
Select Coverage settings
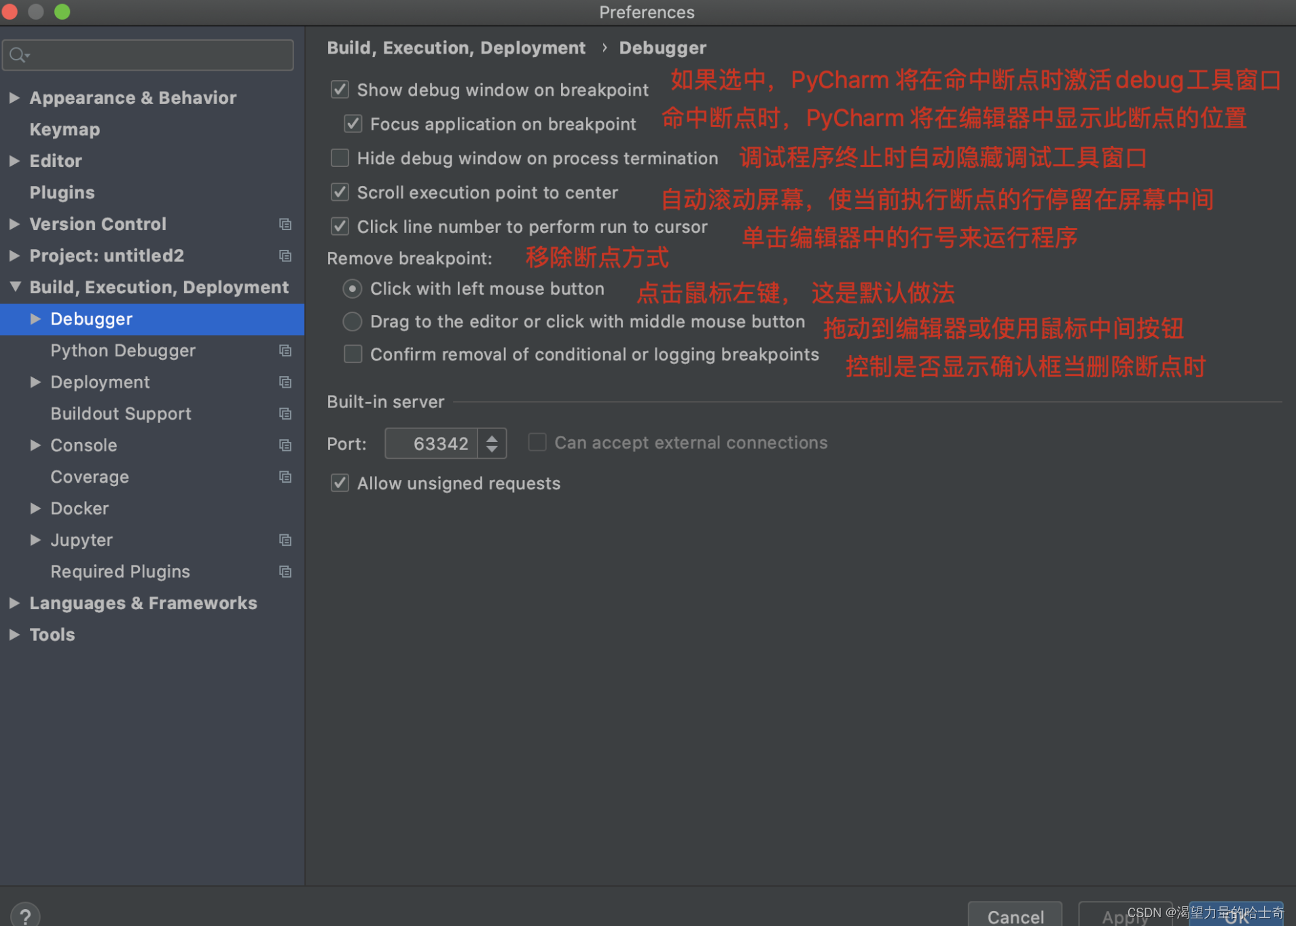point(90,477)
